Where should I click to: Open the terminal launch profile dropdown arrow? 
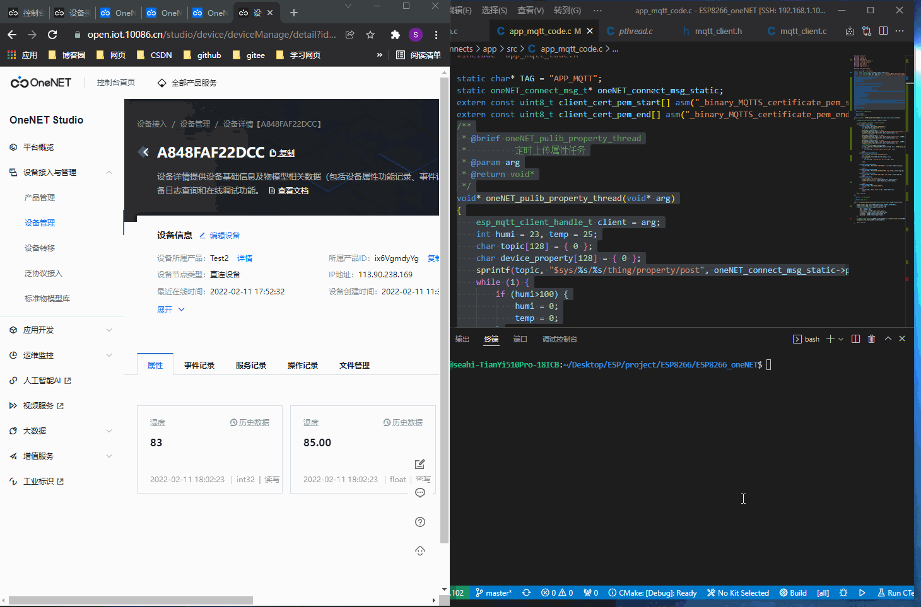click(x=841, y=339)
